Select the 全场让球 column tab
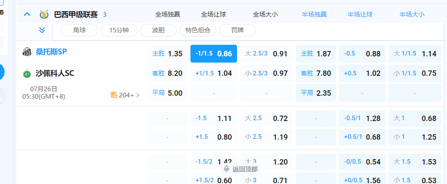Image resolution: width=447 pixels, height=184 pixels. (214, 15)
